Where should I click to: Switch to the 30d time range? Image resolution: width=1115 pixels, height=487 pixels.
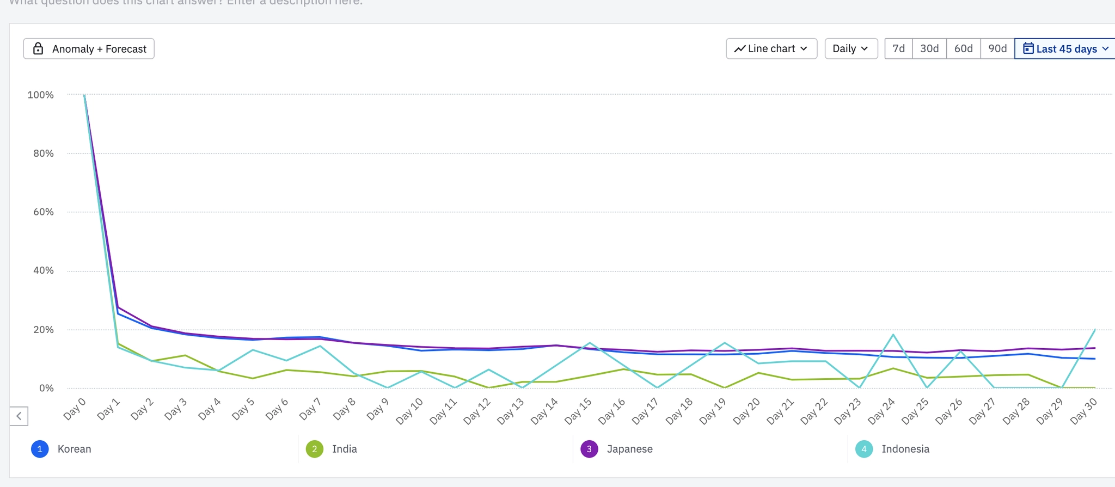(x=929, y=49)
